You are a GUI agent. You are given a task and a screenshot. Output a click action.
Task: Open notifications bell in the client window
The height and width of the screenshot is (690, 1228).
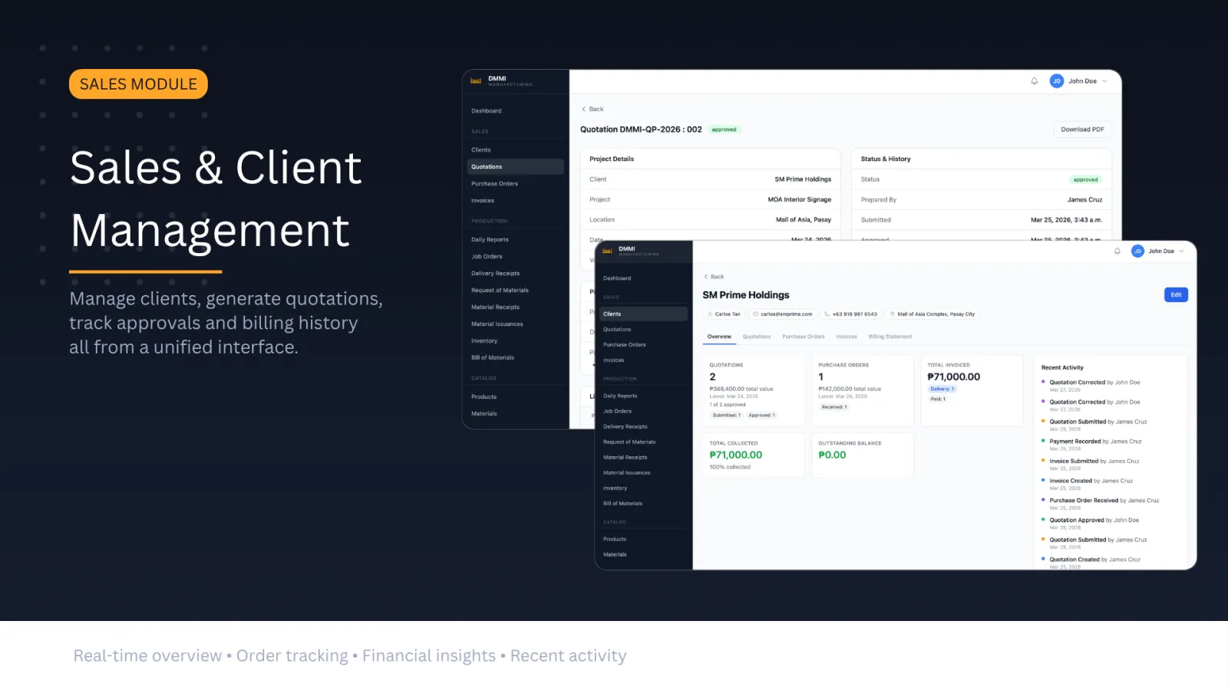tap(1117, 251)
